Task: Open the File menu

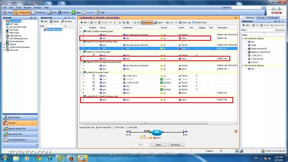Action: pyautogui.click(x=5, y=8)
